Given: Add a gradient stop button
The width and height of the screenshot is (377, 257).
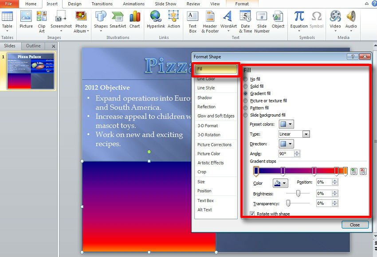Looking at the screenshot, I should [x=353, y=171].
